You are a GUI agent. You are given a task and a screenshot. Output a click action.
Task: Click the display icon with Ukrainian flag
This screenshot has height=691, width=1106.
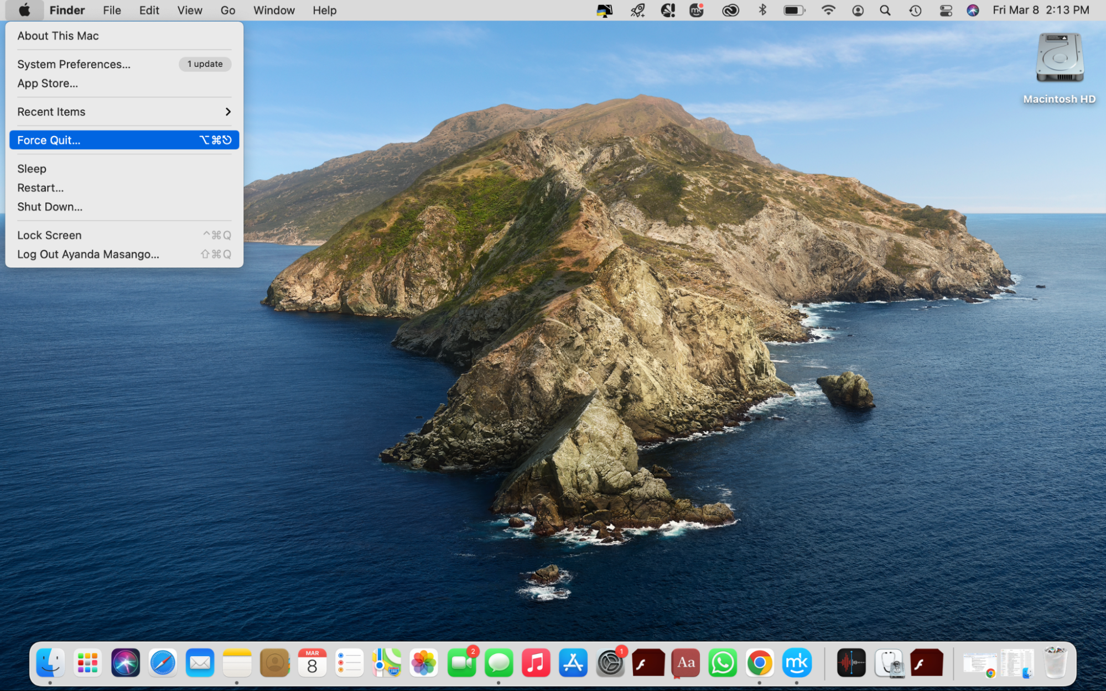coord(604,11)
